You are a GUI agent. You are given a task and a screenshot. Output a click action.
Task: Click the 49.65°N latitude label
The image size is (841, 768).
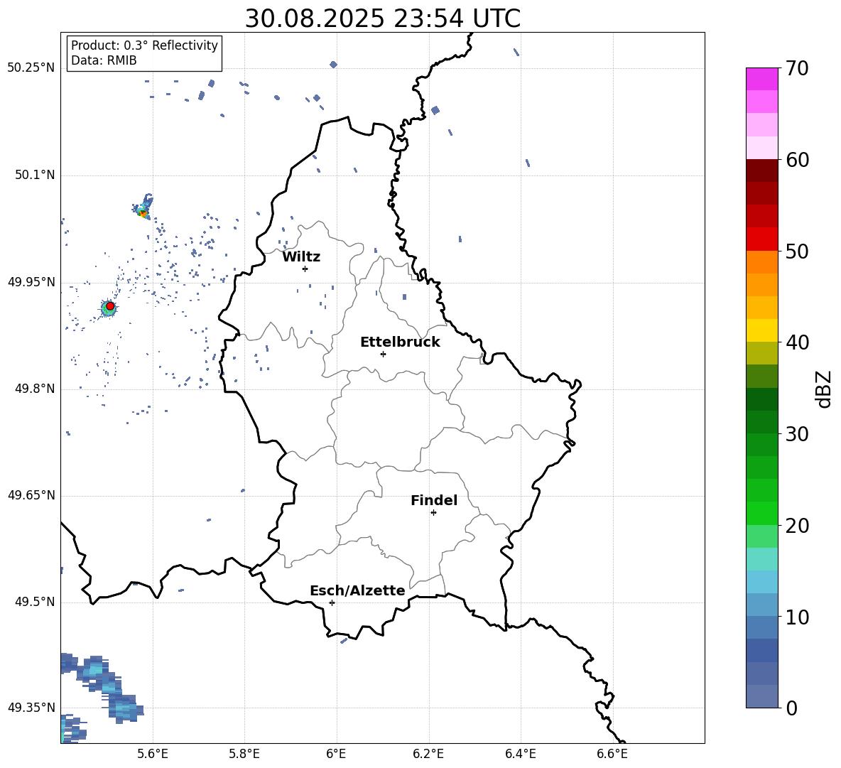(31, 495)
